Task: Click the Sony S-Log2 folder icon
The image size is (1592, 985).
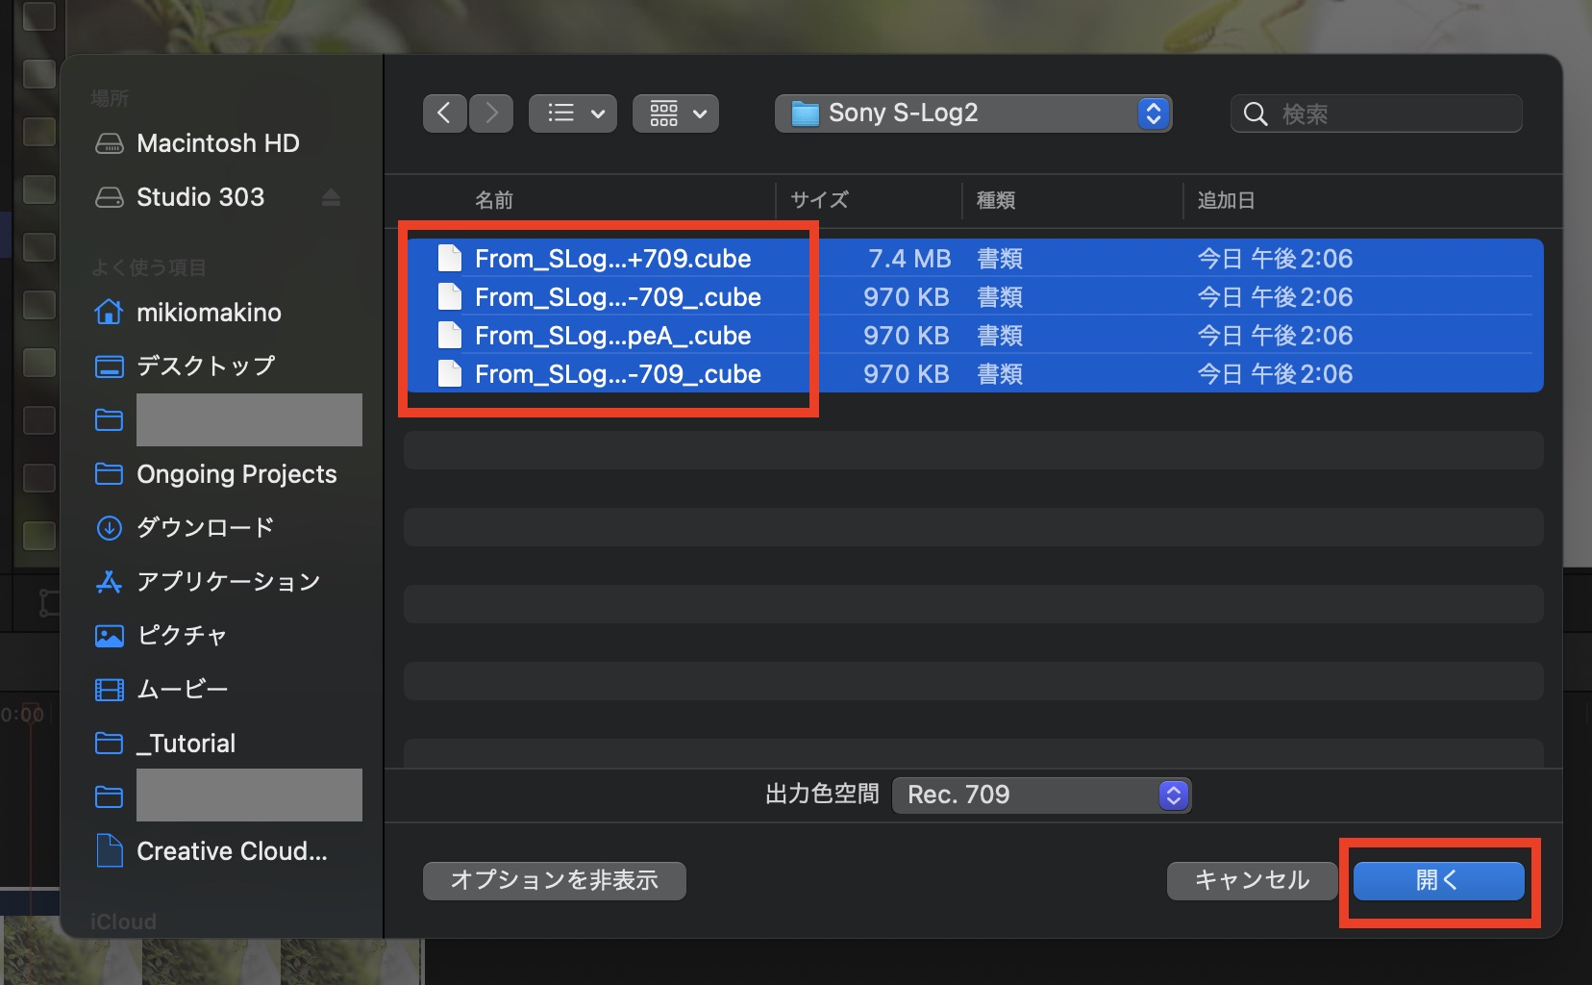Action: (x=805, y=114)
